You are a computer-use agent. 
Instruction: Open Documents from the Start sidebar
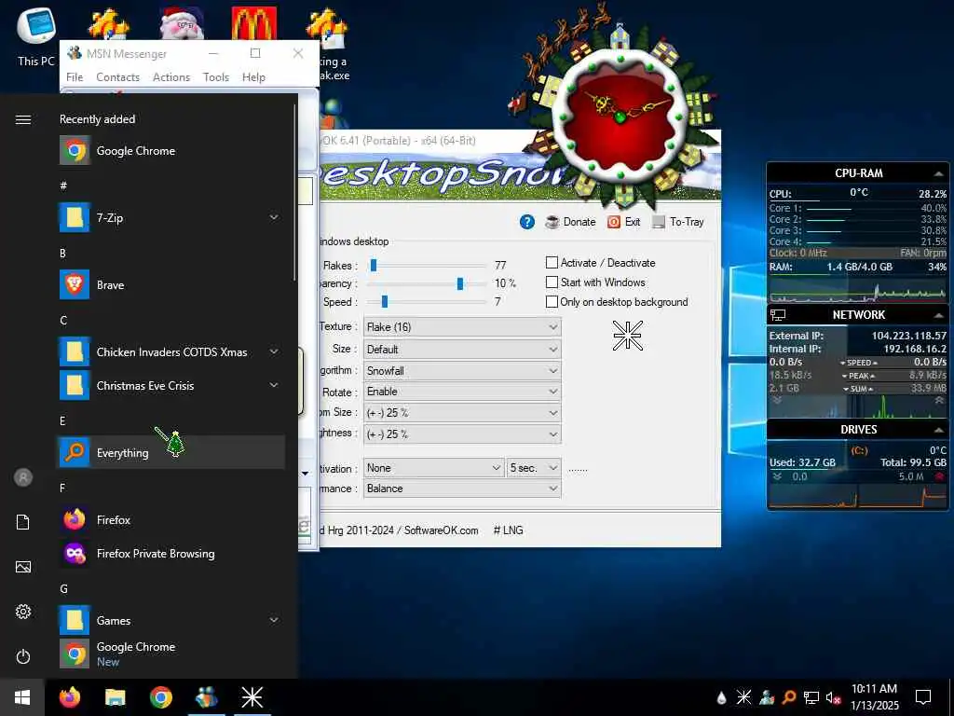(x=23, y=522)
